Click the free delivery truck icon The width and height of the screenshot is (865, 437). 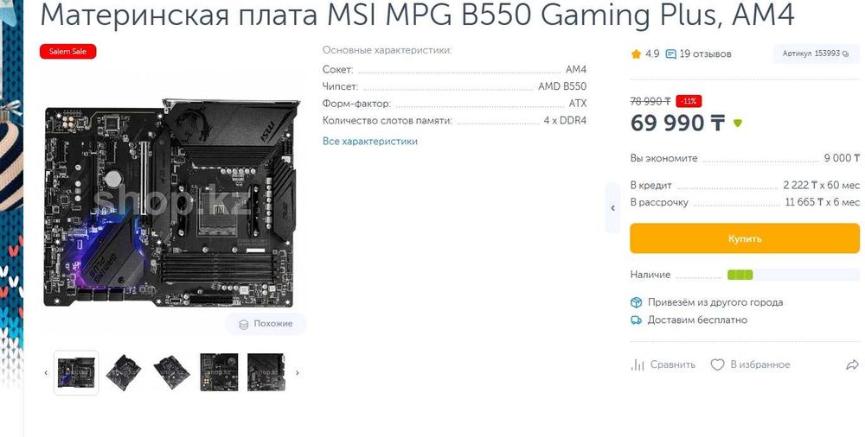(636, 320)
